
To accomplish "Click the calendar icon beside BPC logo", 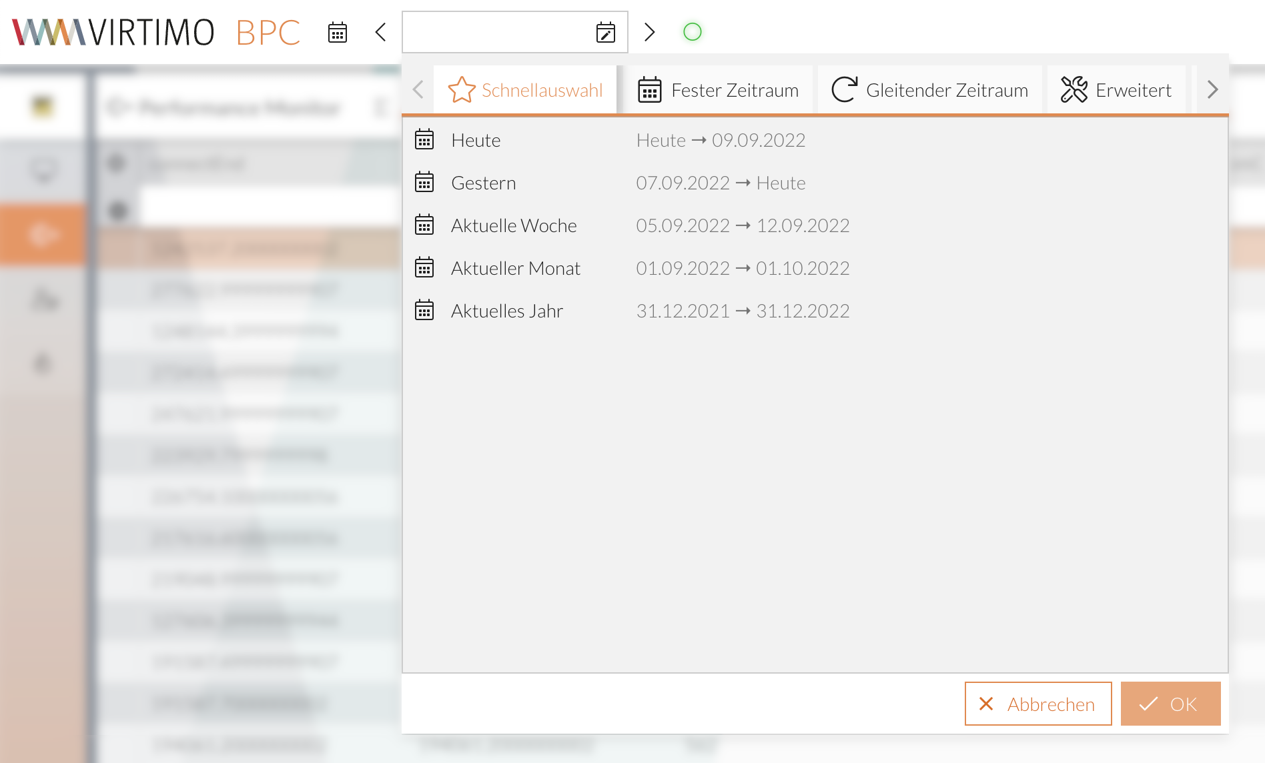I will click(338, 32).
